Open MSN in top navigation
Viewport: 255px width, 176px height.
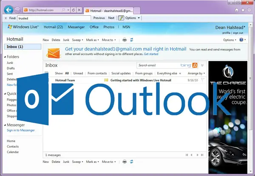[x=126, y=27]
